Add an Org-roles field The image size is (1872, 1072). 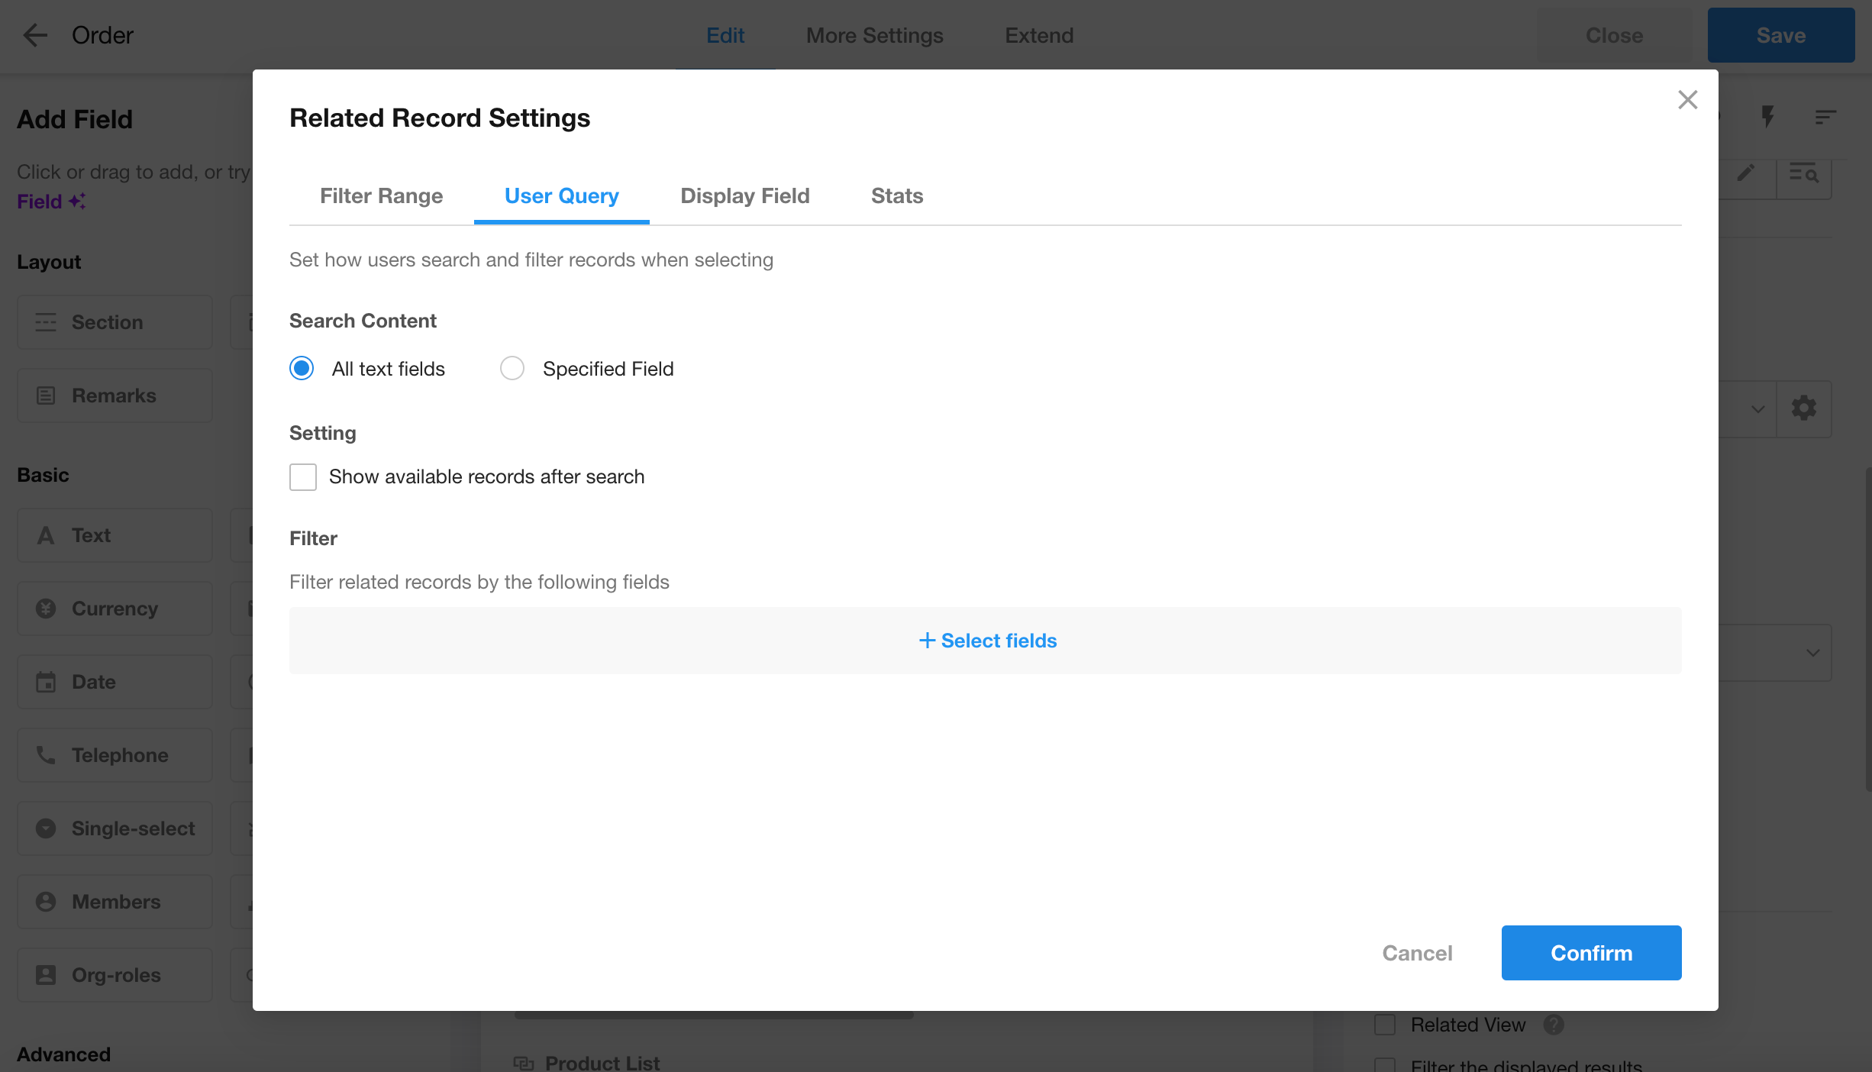pyautogui.click(x=115, y=975)
